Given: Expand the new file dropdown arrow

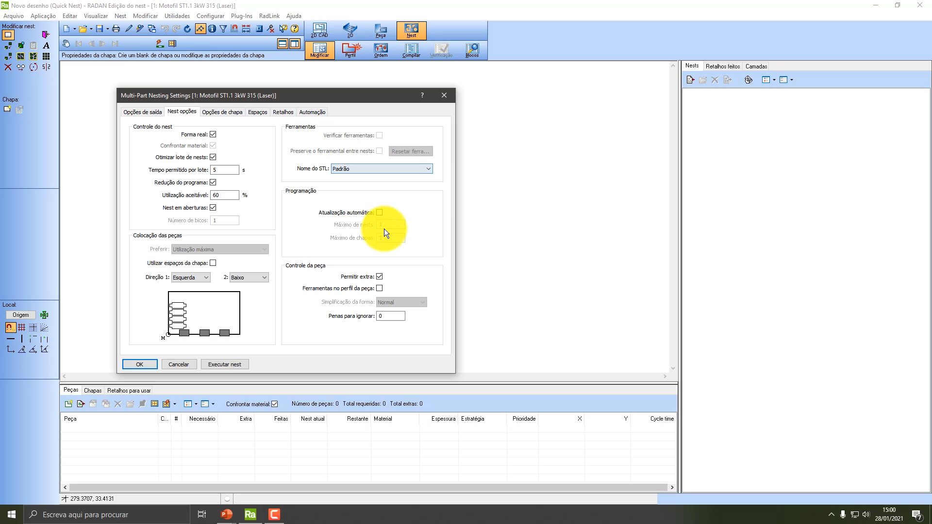Looking at the screenshot, I should tap(74, 29).
